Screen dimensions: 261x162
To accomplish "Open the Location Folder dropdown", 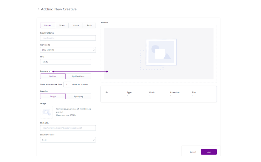I will pos(68,140).
